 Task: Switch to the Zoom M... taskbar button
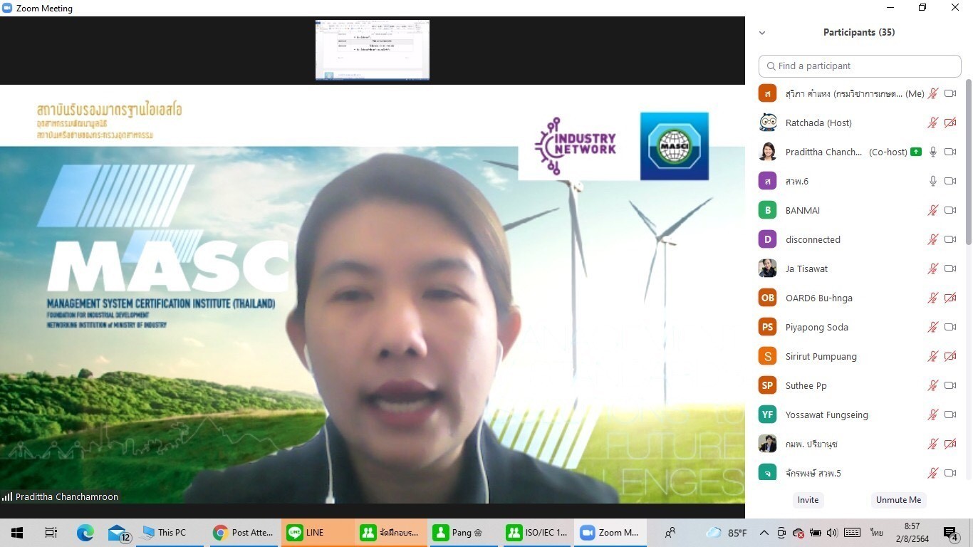tap(610, 533)
